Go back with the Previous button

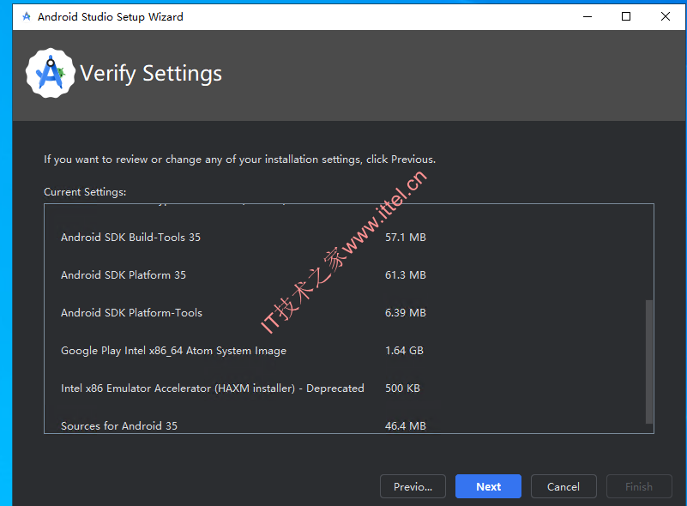point(413,486)
